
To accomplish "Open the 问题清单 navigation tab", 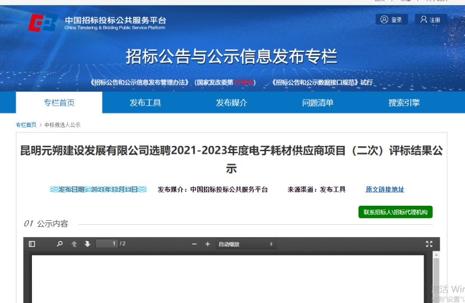I will click(x=318, y=102).
